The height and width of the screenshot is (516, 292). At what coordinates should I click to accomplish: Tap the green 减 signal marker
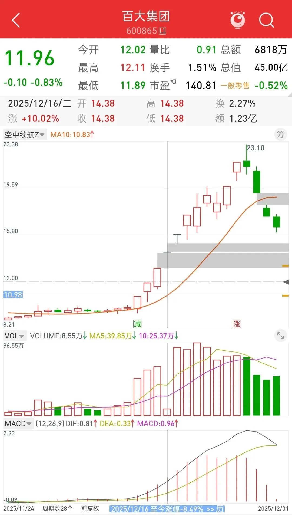(137, 324)
